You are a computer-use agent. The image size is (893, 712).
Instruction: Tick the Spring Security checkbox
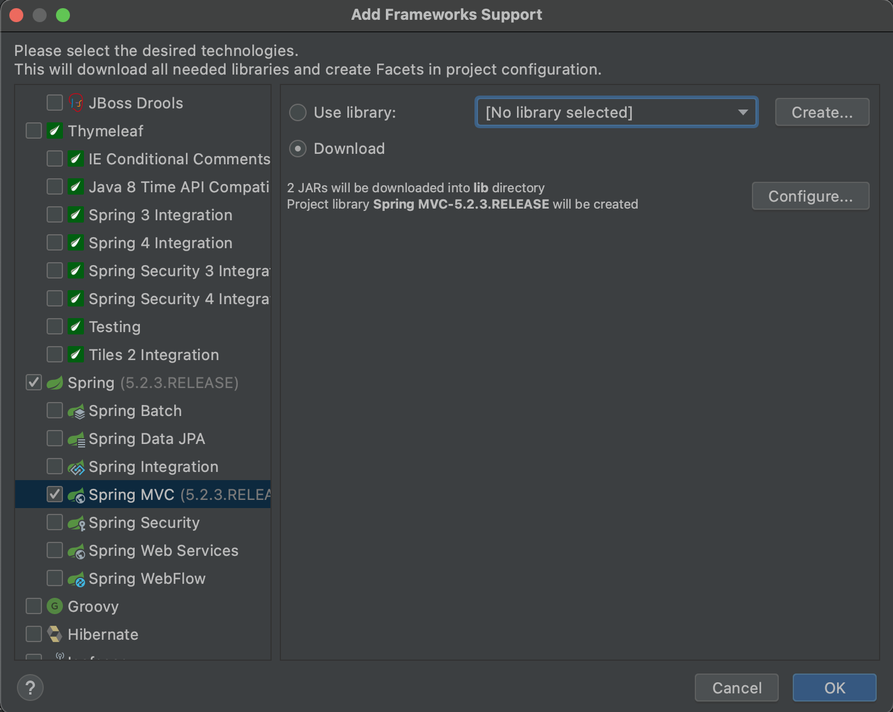click(55, 523)
